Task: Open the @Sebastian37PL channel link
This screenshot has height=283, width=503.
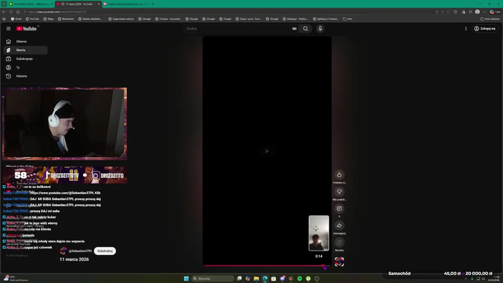Action: coord(80,251)
